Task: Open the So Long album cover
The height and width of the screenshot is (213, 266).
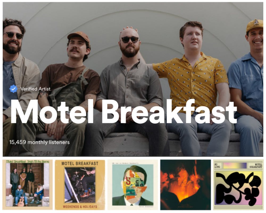Action: click(x=238, y=185)
